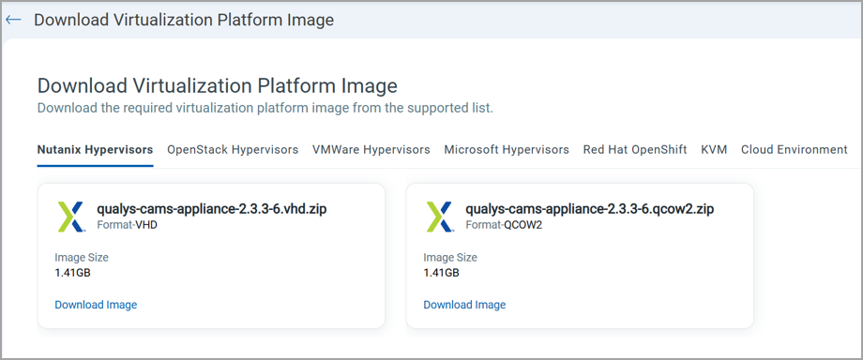
Task: Click Image Size label on VHD card
Action: tap(82, 257)
